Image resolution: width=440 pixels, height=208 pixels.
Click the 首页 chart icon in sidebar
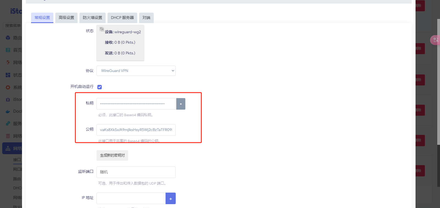point(8,50)
